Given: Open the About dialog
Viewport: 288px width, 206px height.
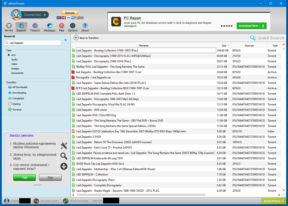Looking at the screenshot, I should [x=85, y=27].
